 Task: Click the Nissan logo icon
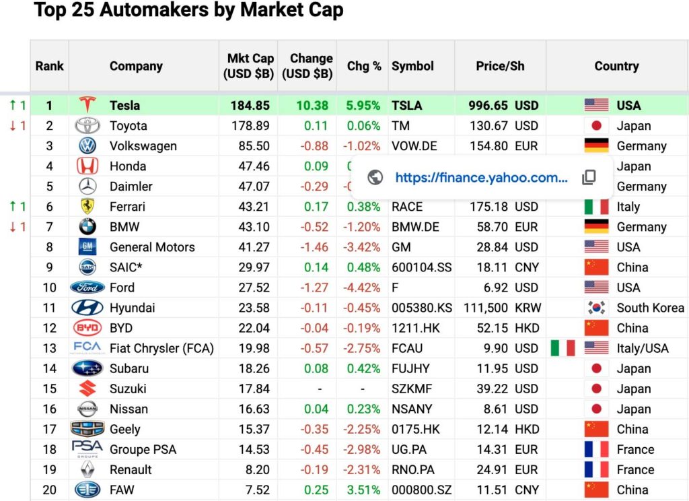click(x=87, y=409)
